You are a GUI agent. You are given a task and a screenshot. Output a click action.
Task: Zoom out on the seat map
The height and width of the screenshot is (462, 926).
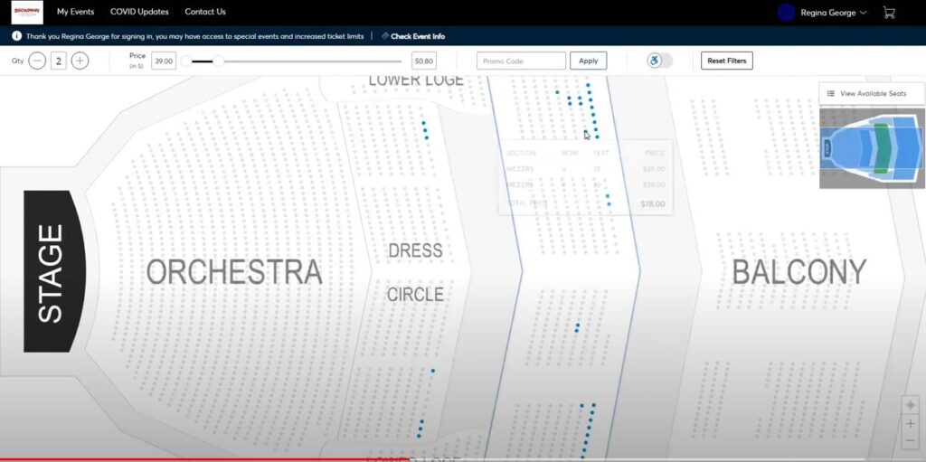click(x=911, y=441)
